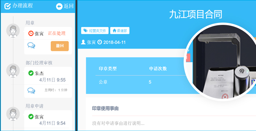Viewport: 256px width, 131px height.
Task: Select the avatar for the 用章申请 step
Action: coord(13,114)
